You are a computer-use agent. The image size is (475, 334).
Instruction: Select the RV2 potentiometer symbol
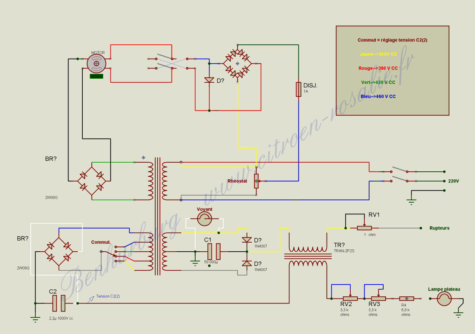tap(350, 298)
